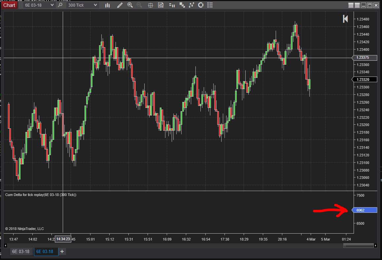The image size is (382, 260).
Task: Toggle the cross hair cursor icon
Action: pos(151,5)
